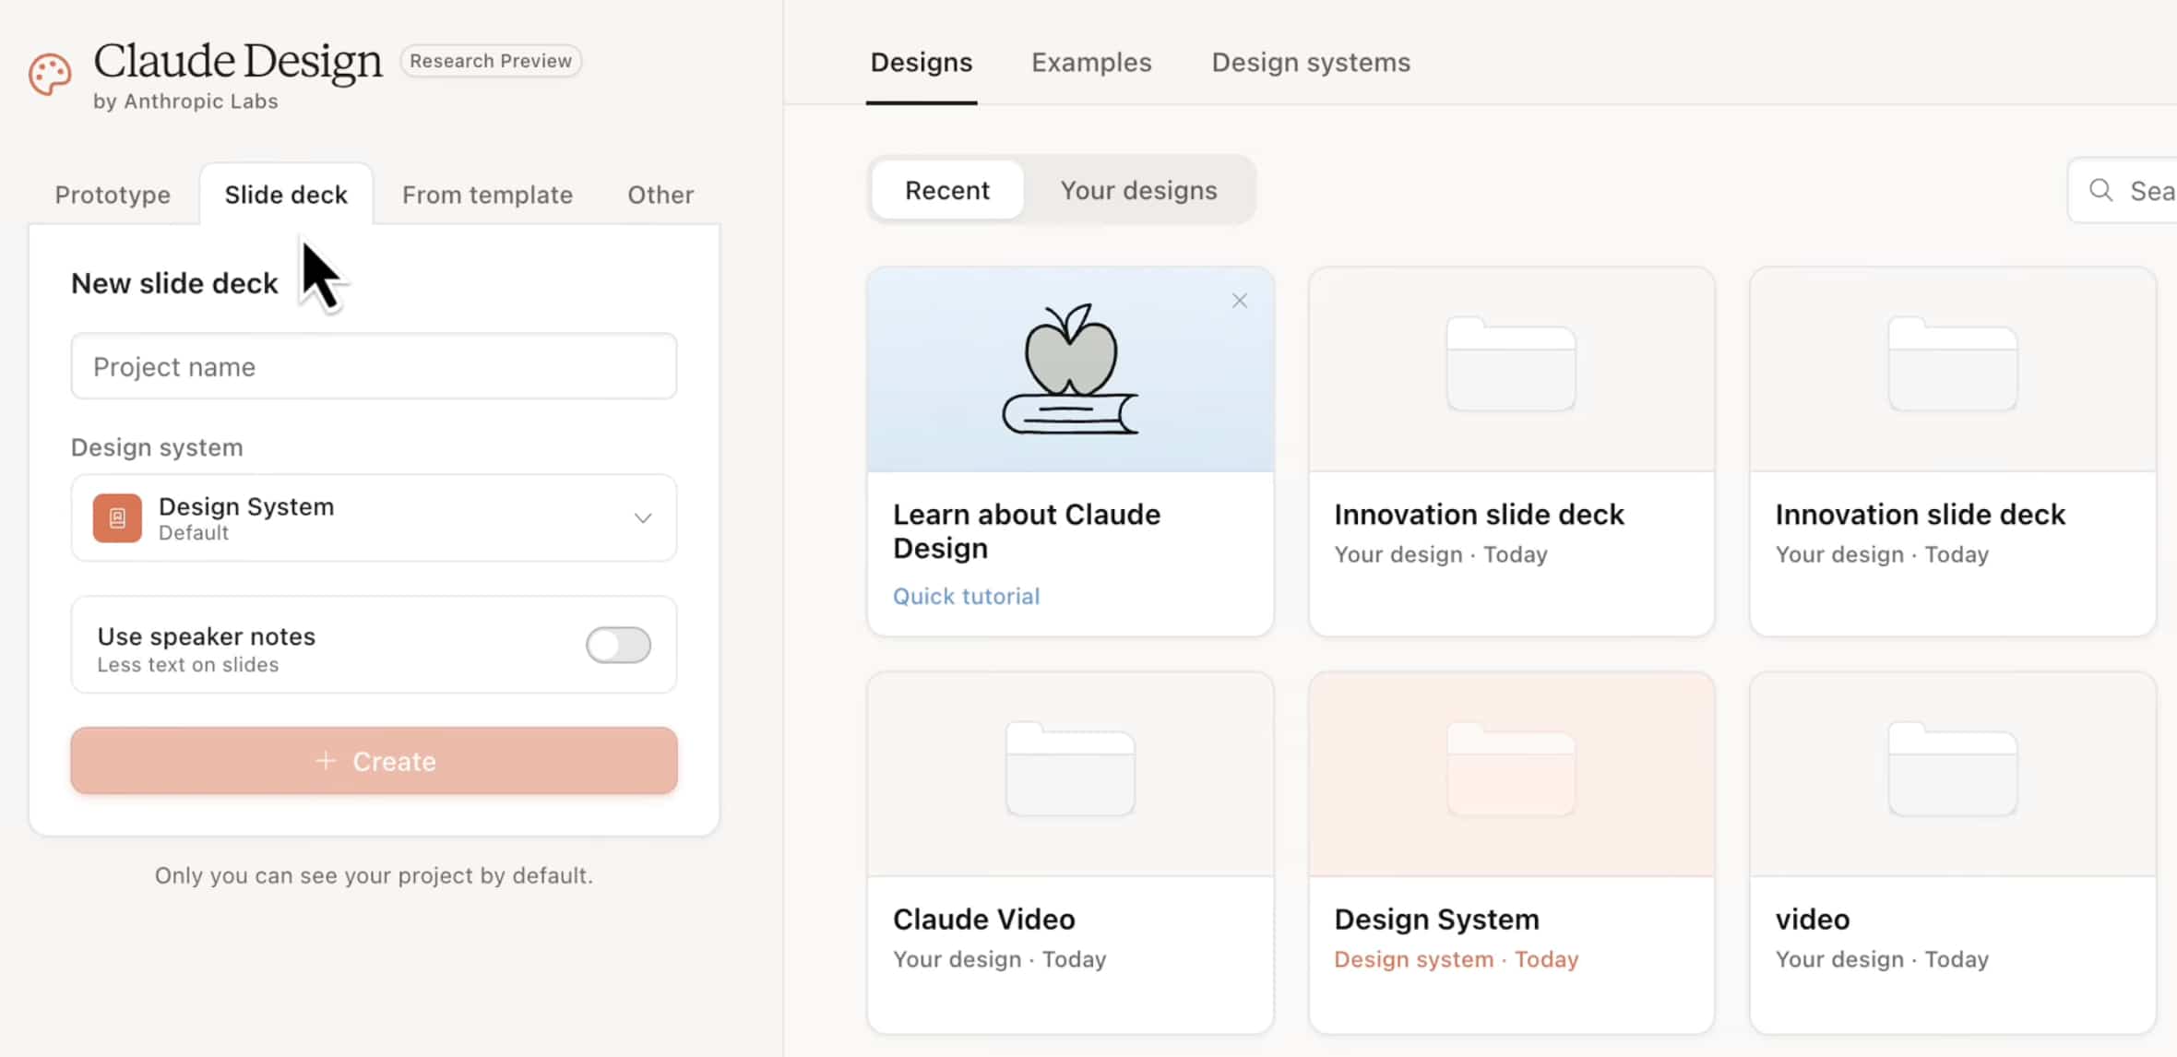Open the Design System card title
Image resolution: width=2177 pixels, height=1057 pixels.
click(x=1436, y=920)
